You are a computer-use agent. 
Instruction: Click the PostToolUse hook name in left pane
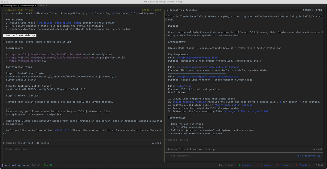point(63,23)
